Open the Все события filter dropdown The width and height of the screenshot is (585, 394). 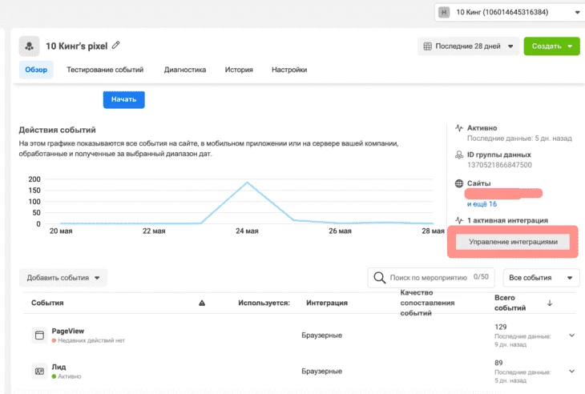(x=542, y=278)
